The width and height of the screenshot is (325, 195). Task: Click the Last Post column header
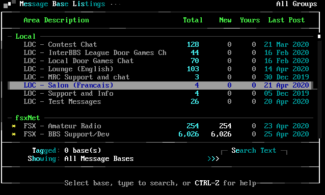click(x=286, y=20)
